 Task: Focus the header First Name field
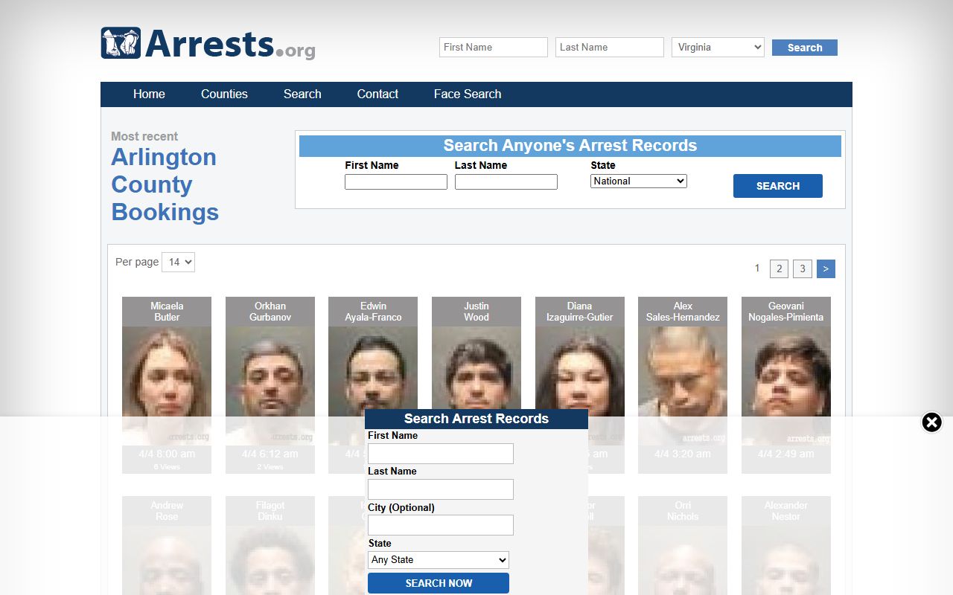point(494,47)
